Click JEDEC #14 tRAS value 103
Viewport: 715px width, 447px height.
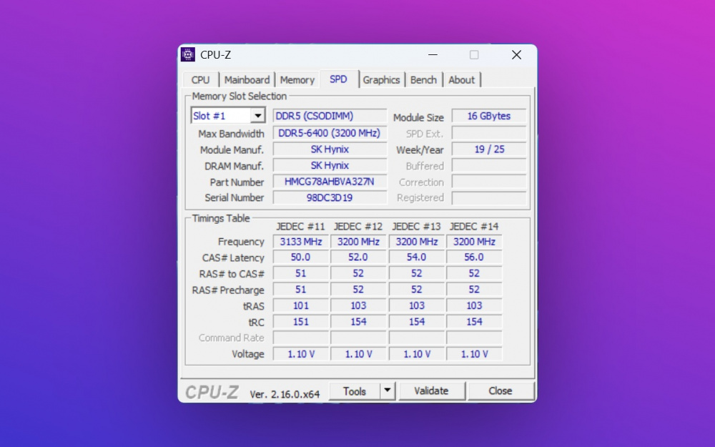pos(474,305)
